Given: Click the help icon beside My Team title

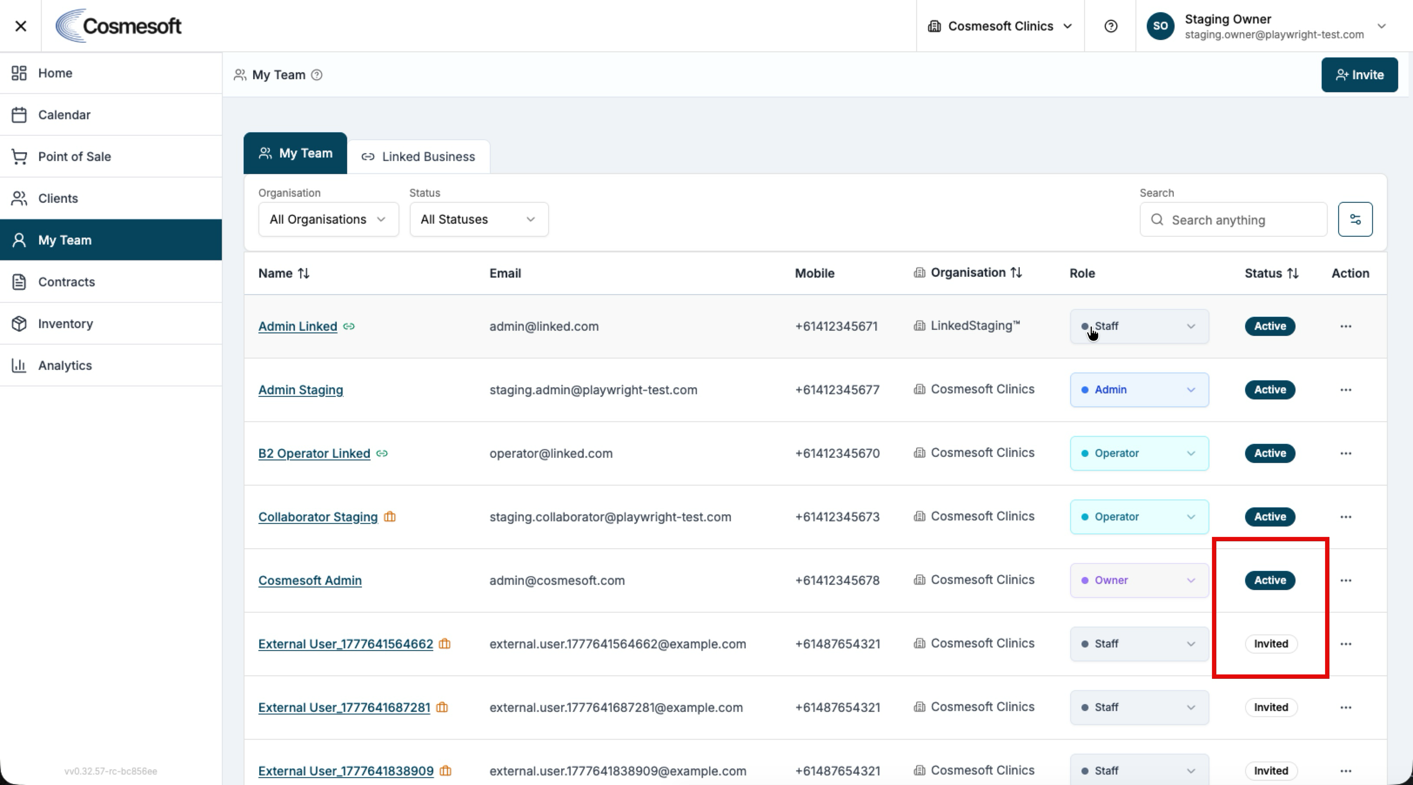Looking at the screenshot, I should (317, 74).
